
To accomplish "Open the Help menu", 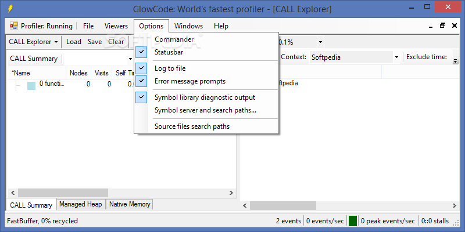I will (x=221, y=26).
